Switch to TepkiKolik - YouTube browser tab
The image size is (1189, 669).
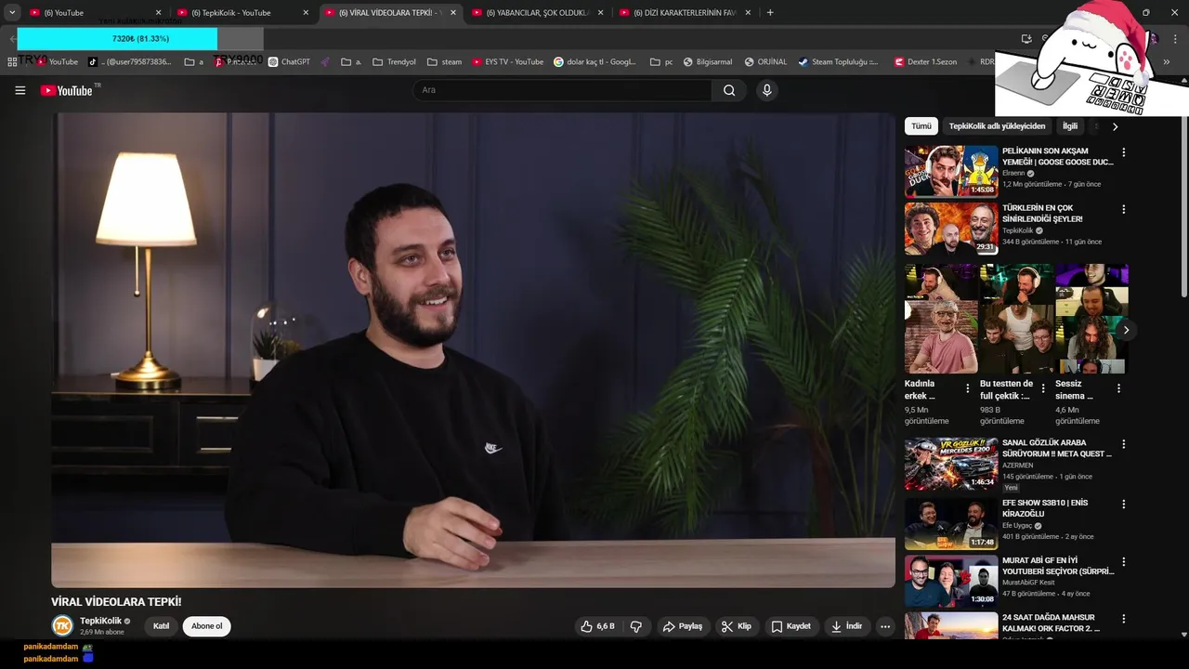tap(242, 13)
